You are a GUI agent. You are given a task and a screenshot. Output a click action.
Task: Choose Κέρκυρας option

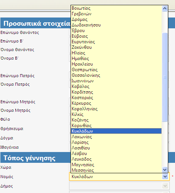116,103
